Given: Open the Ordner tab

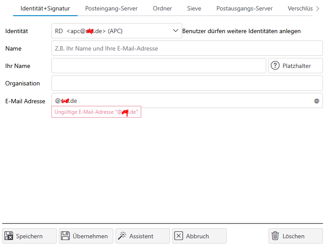Looking at the screenshot, I should pos(162,8).
